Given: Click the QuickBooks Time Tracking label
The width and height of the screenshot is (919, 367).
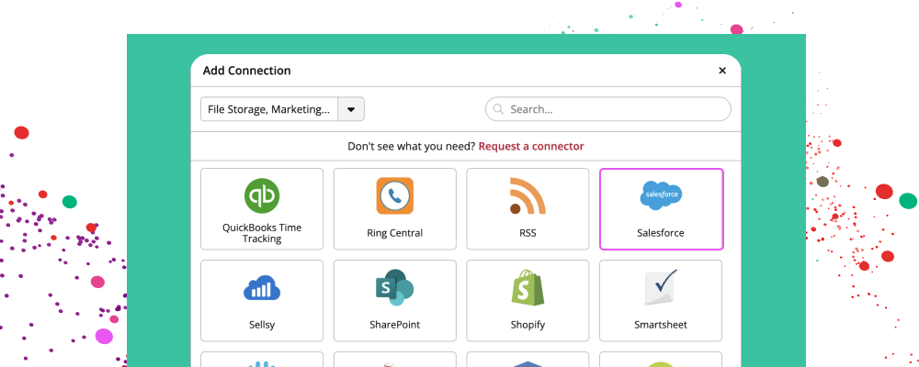Looking at the screenshot, I should [262, 233].
